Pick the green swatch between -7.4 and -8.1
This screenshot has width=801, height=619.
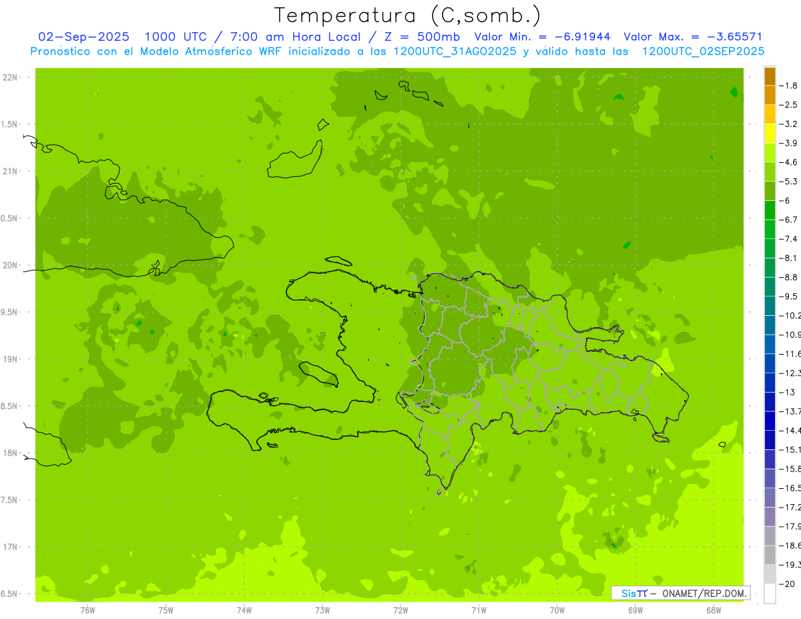[770, 248]
